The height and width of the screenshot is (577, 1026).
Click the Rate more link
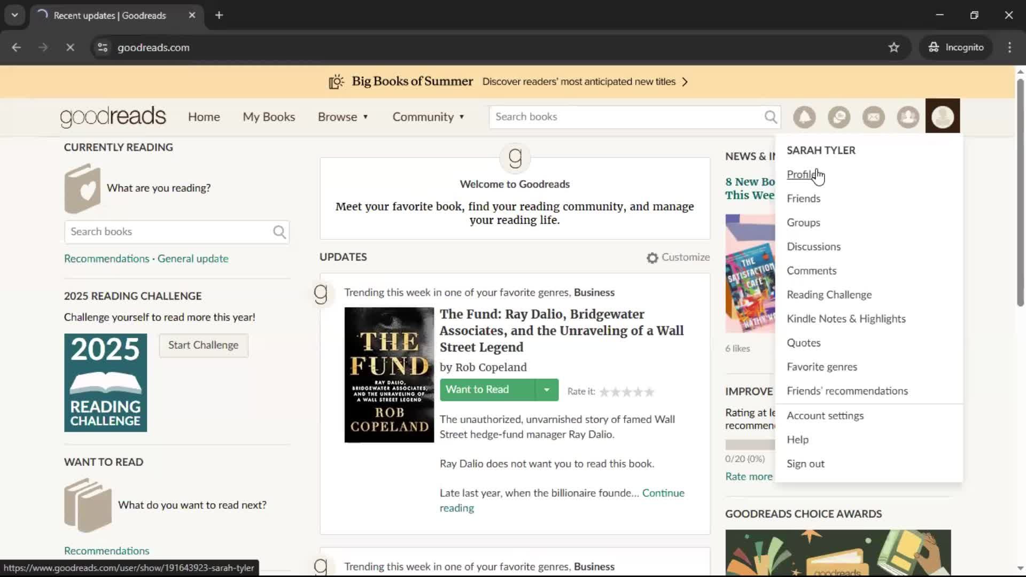click(749, 477)
